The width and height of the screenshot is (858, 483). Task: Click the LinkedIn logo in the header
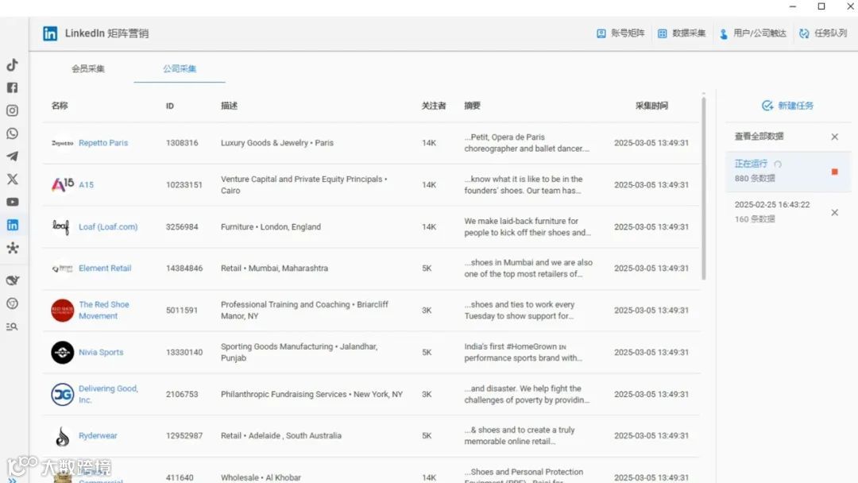pos(50,33)
